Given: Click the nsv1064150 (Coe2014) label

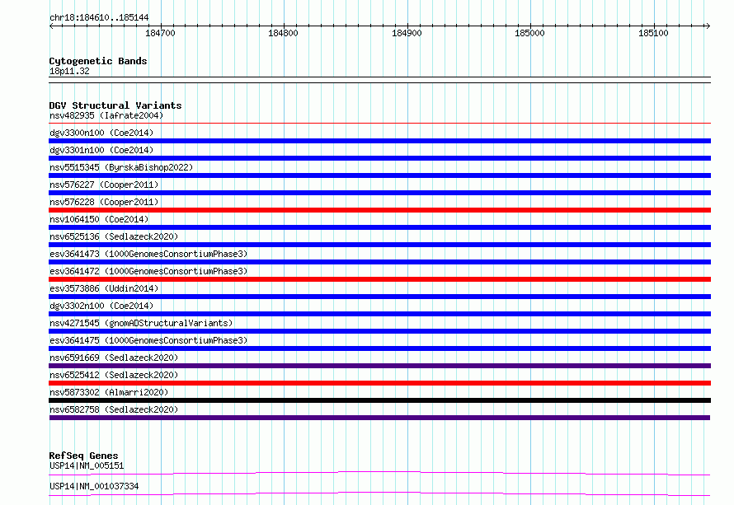Looking at the screenshot, I should point(99,219).
